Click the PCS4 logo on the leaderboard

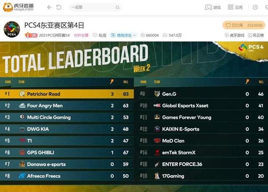point(251,48)
